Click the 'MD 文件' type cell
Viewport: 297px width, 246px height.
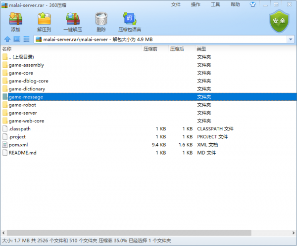pos(206,153)
